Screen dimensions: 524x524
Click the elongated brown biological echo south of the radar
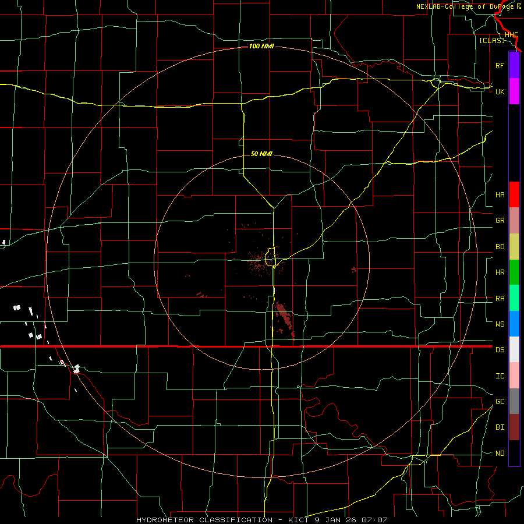coord(284,316)
